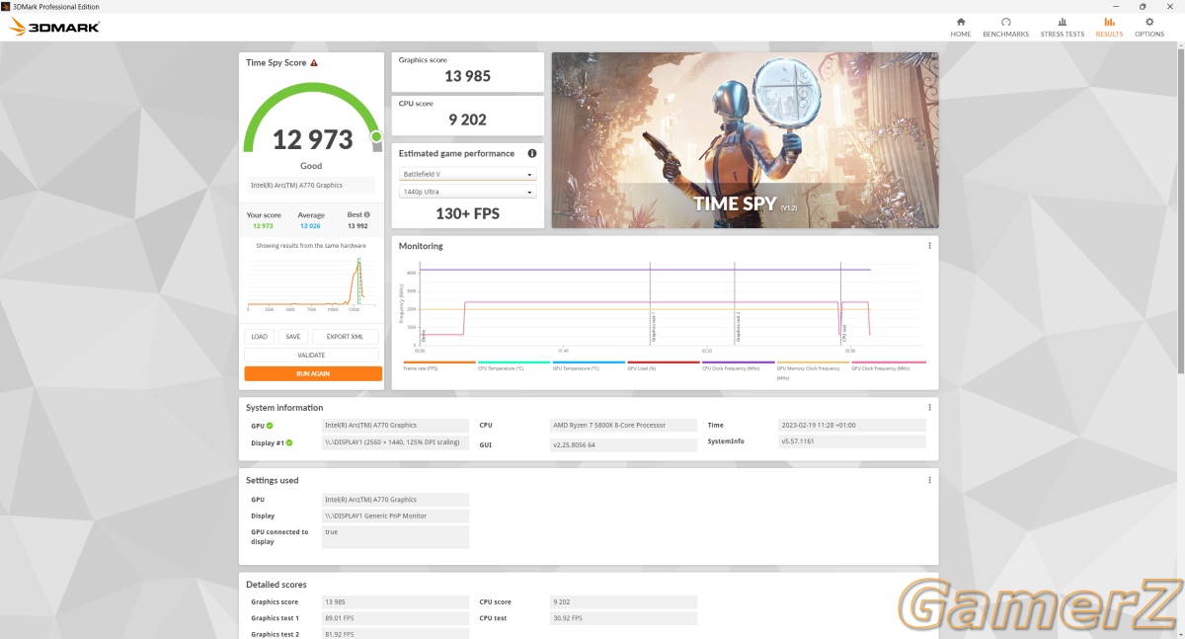Select the Results tab
The image size is (1185, 639).
pos(1109,27)
